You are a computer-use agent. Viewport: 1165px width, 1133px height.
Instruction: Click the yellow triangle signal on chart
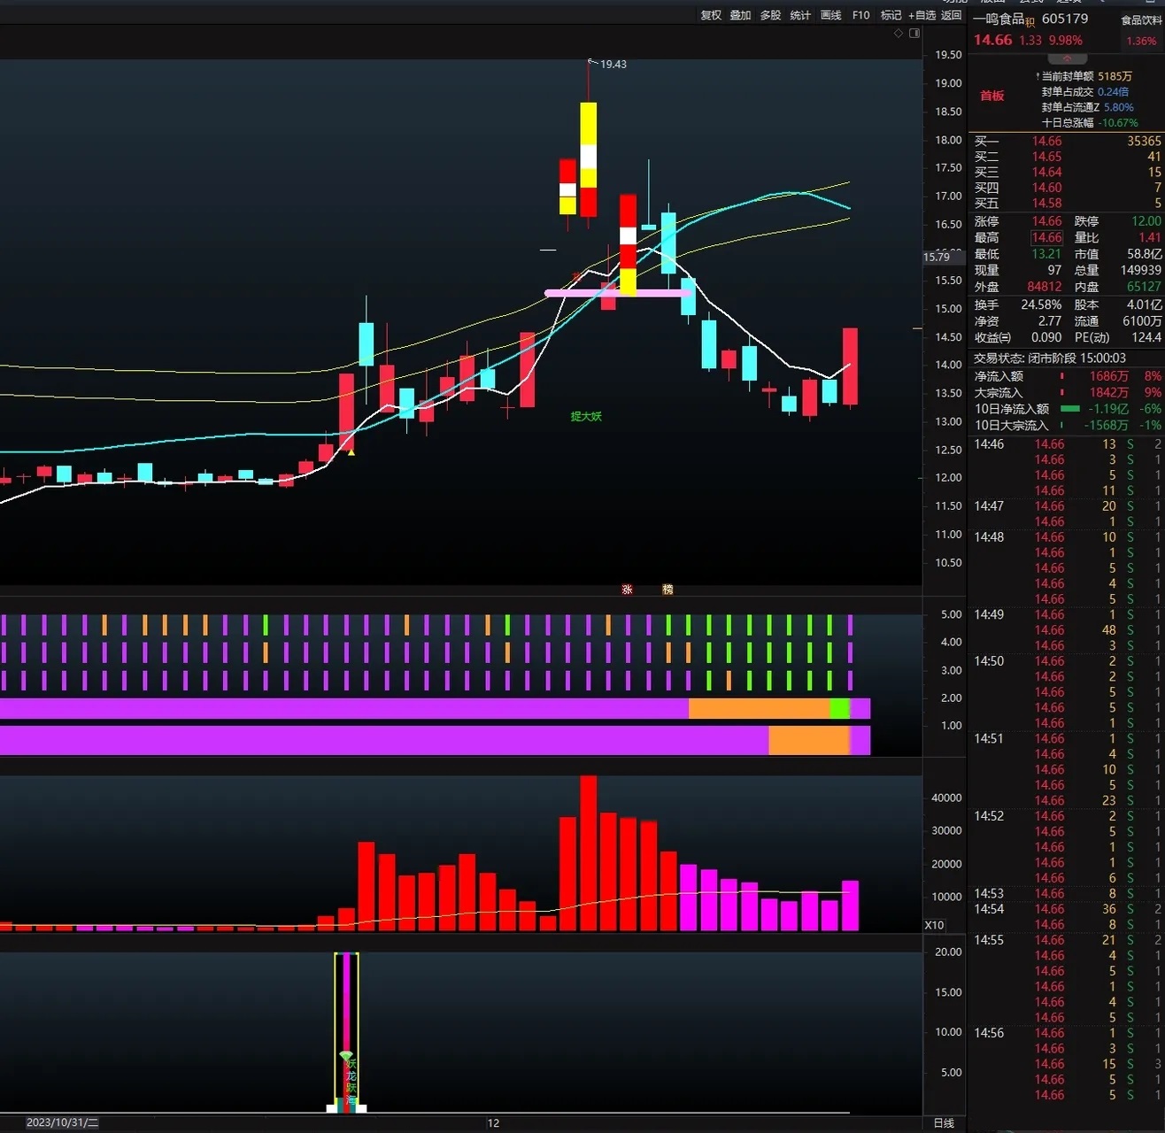(x=351, y=452)
